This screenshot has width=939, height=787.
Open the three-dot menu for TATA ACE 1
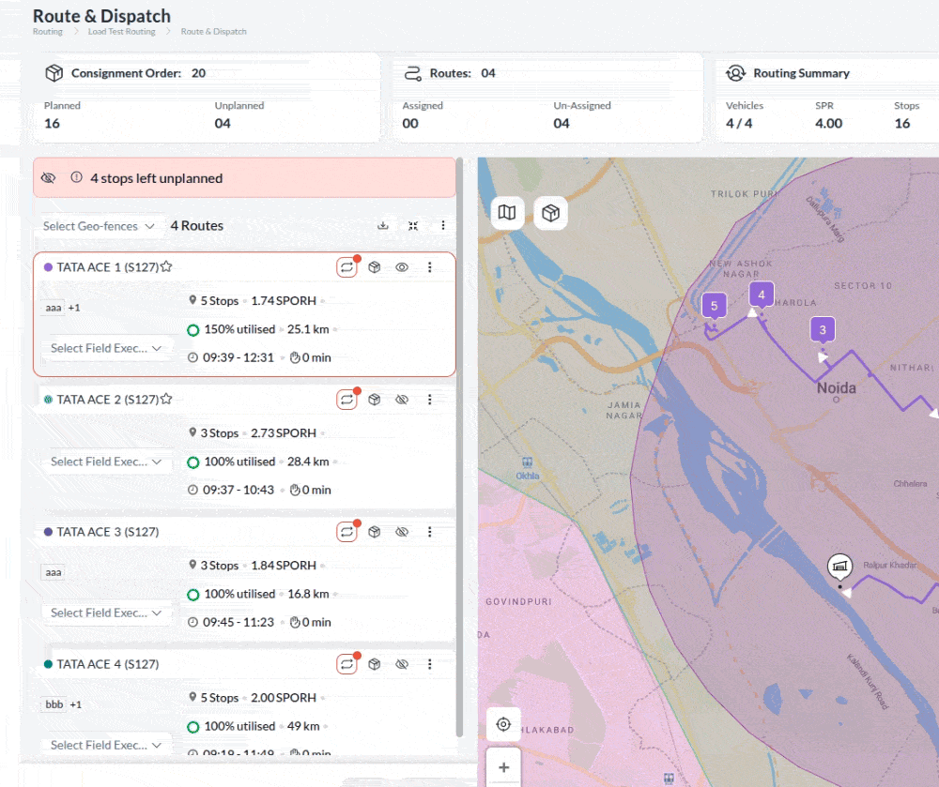click(x=429, y=267)
